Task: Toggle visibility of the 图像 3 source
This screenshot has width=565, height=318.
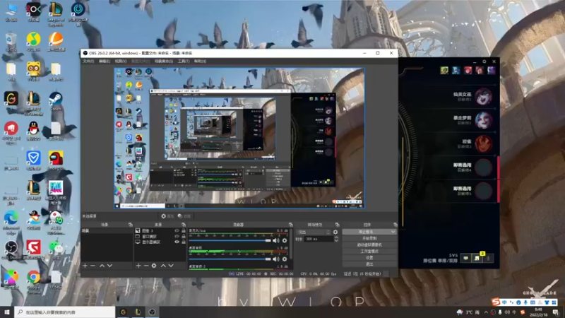Action: pos(177,231)
